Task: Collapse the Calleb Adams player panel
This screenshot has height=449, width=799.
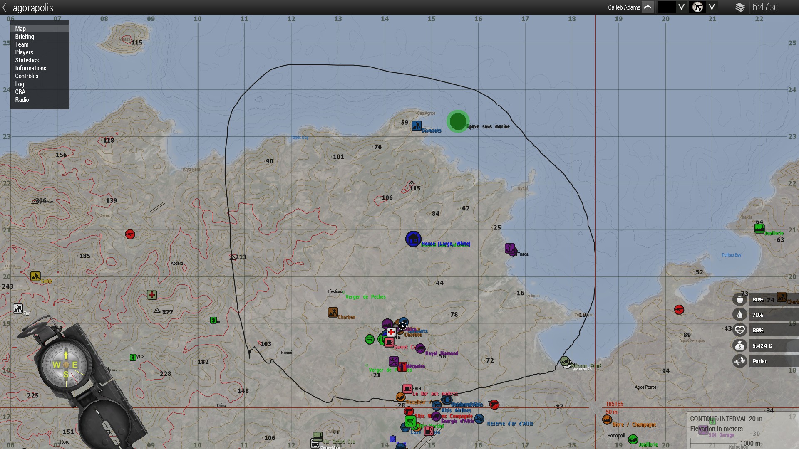Action: tap(648, 7)
